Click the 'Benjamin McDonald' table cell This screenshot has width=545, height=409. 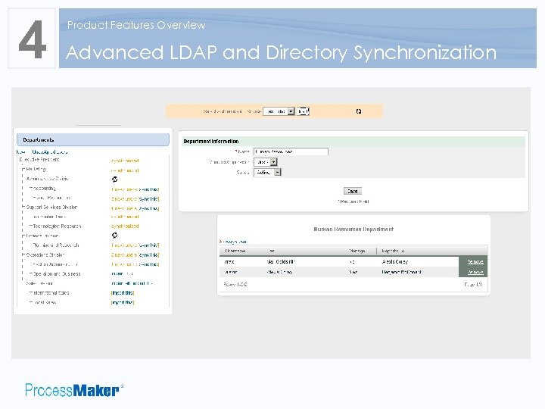pos(401,272)
